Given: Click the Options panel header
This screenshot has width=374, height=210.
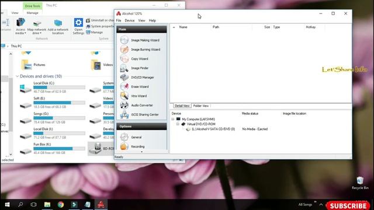Looking at the screenshot, I should (141, 127).
